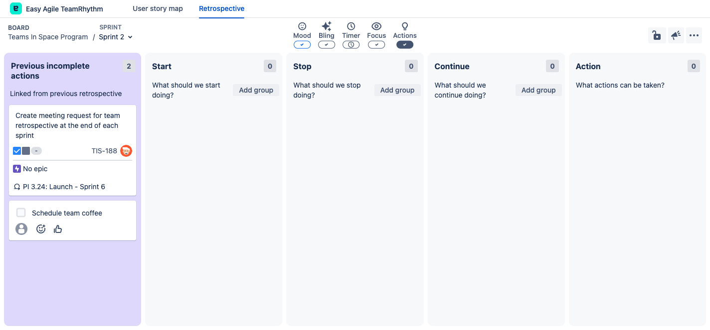This screenshot has height=330, width=710.
Task: Open the three-dot more options menu
Action: pos(694,35)
